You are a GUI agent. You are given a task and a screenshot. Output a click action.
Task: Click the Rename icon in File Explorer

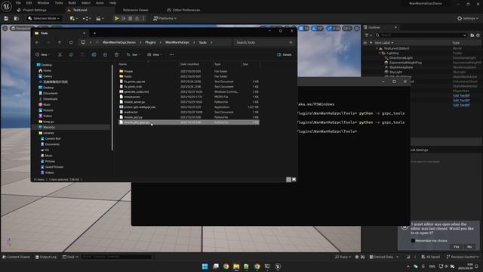click(x=94, y=54)
